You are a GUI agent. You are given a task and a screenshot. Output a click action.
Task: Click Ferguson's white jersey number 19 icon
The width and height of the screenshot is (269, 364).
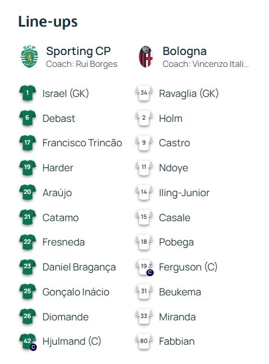click(144, 267)
